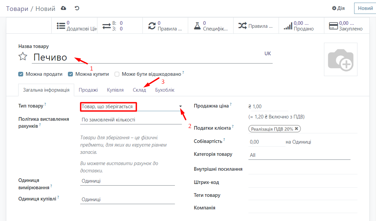Image resolution: width=376 pixels, height=221 pixels.
Task: Open the bill of materials flask icon
Action: (197, 26)
